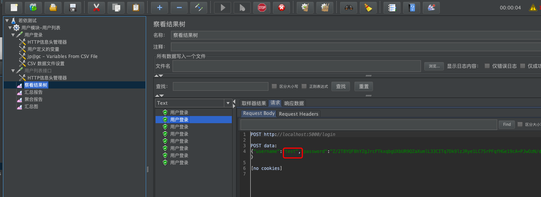
Task: Open Search using binoculars icon
Action: pyautogui.click(x=349, y=7)
